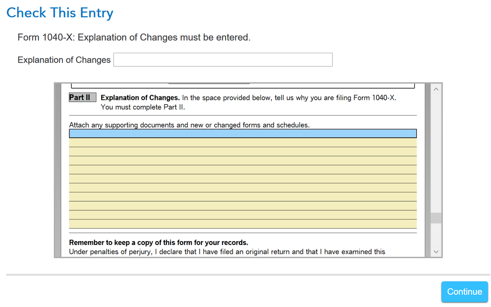Click the 'must be entered' error message

(x=134, y=37)
